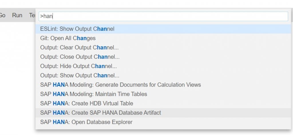The height and width of the screenshot is (135, 293).
Task: Choose the Git changes command in results
Action: [x=163, y=38]
